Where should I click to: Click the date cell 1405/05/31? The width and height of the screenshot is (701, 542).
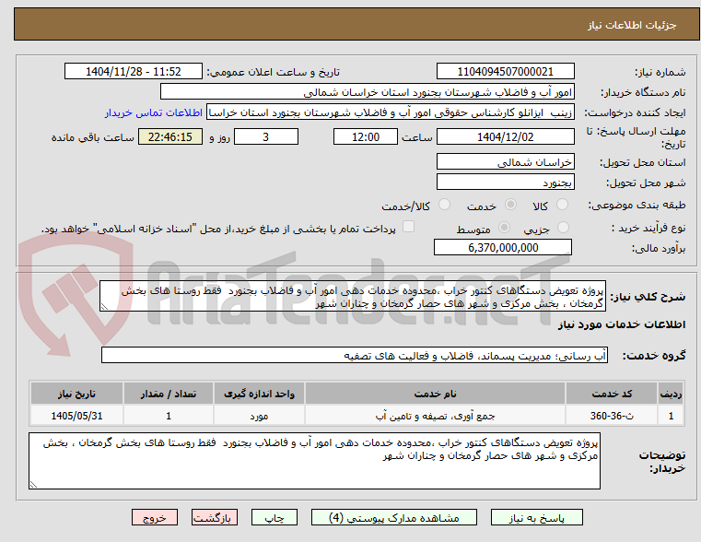76,416
